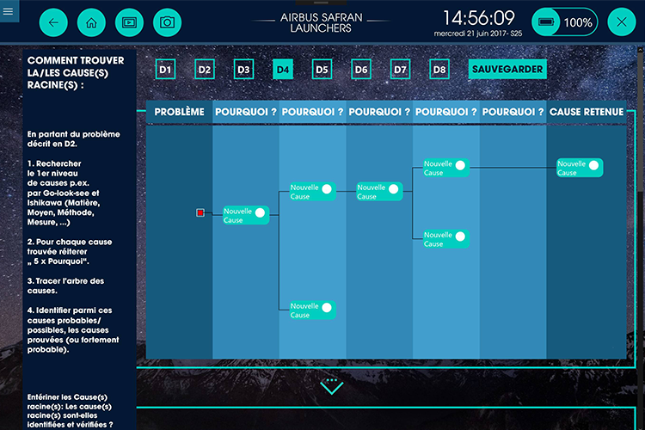Screen dimensions: 645x430
Task: Toggle circle on first-level Nouvelle Cause
Action: [259, 212]
